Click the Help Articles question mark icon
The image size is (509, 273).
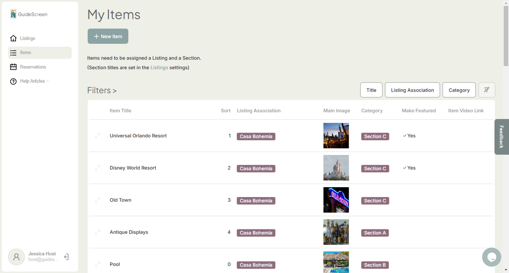click(x=13, y=81)
